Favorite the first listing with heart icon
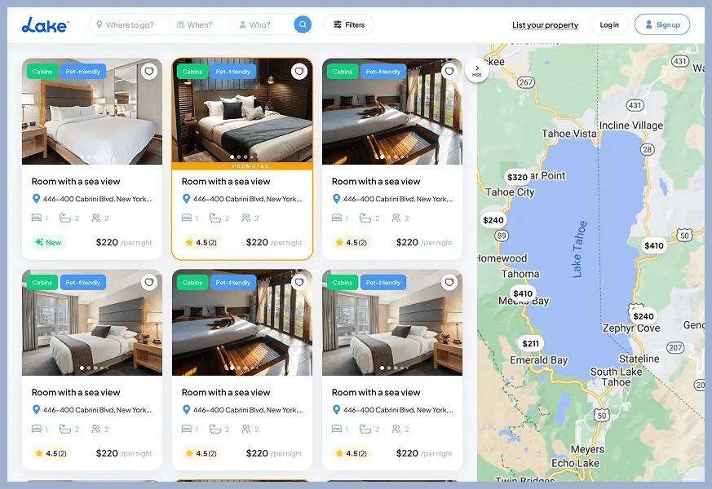Screen dimensions: 712x489 149,71
